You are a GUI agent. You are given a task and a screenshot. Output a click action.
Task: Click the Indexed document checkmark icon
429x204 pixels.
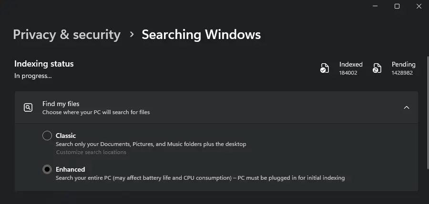tap(324, 68)
